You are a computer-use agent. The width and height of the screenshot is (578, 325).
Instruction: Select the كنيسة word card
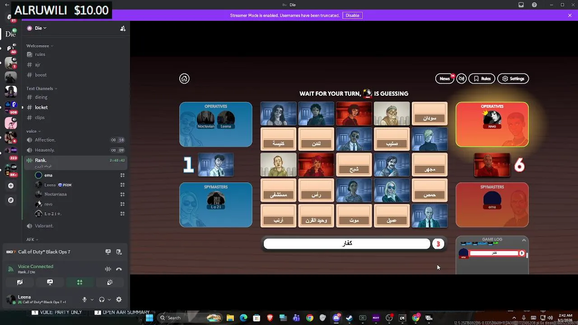[x=278, y=139]
